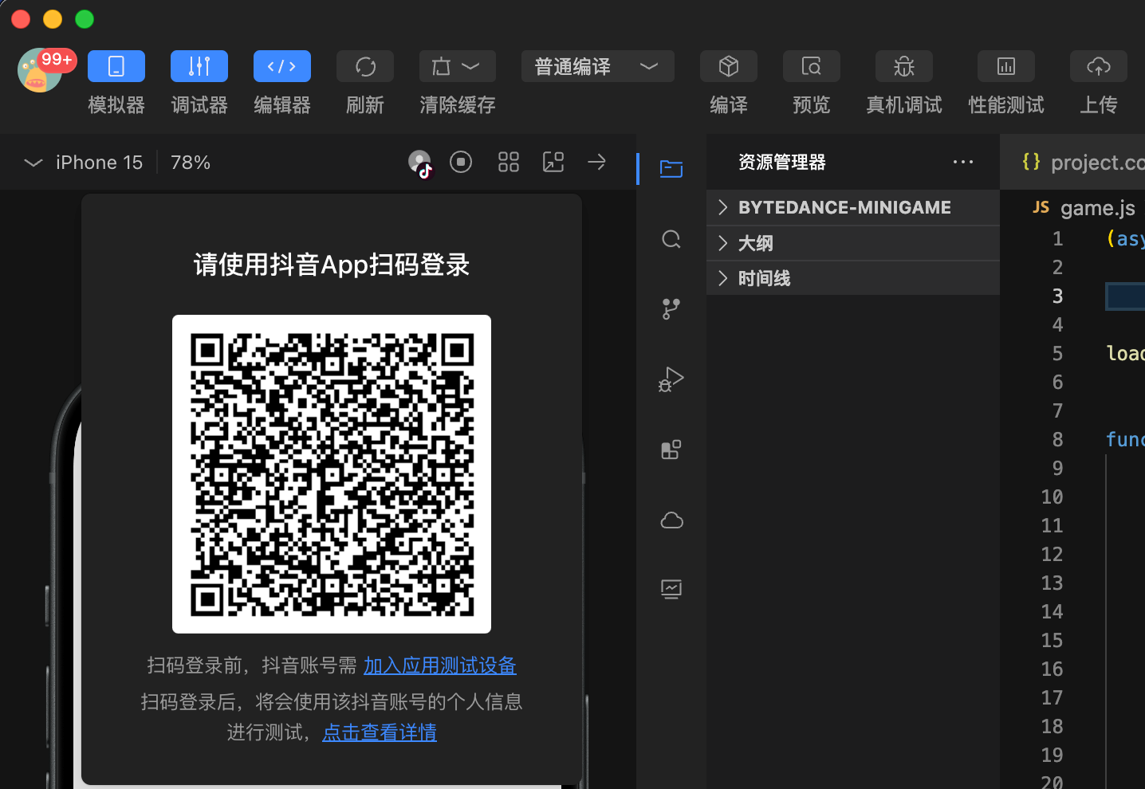The width and height of the screenshot is (1145, 789).
Task: Expand the 大纲 outline section
Action: (853, 243)
